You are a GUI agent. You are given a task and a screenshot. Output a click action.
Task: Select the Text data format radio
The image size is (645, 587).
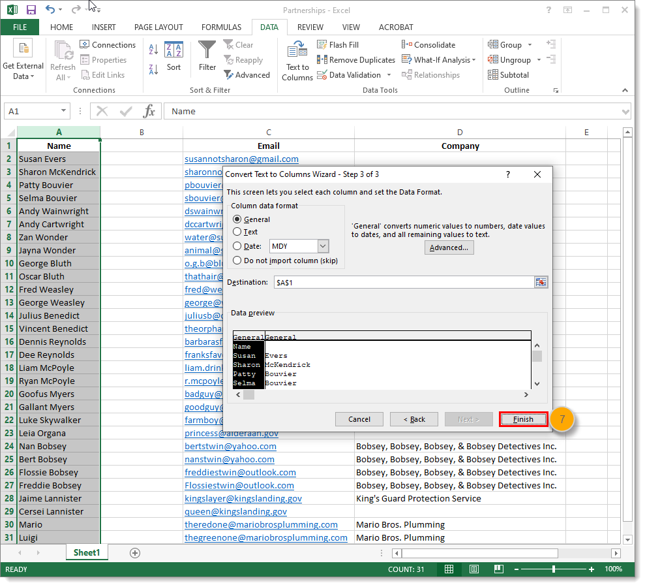click(237, 232)
